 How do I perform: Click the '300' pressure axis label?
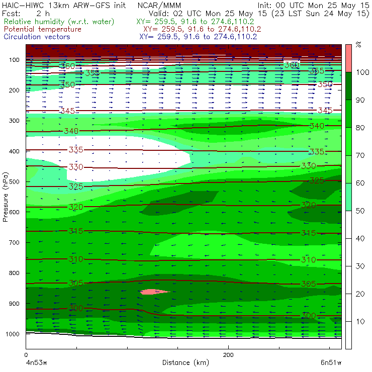pos(14,121)
